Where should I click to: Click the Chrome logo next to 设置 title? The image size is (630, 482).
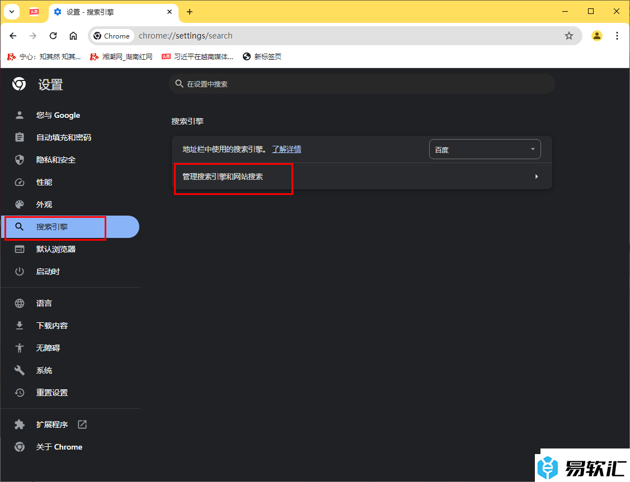(19, 84)
